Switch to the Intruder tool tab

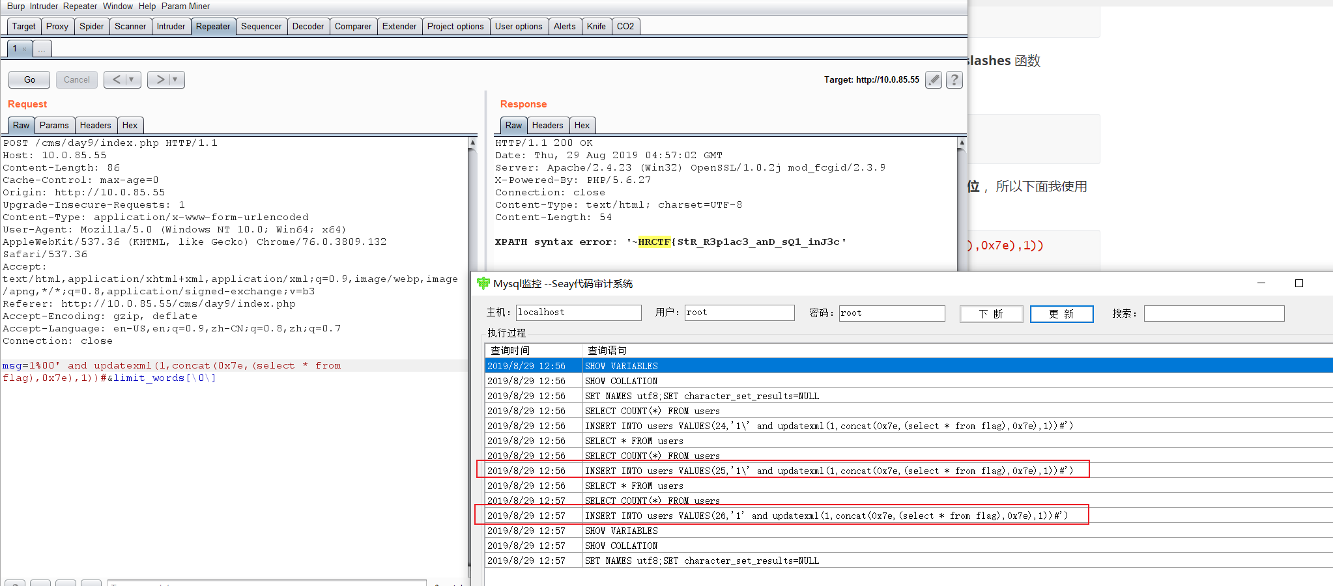171,26
